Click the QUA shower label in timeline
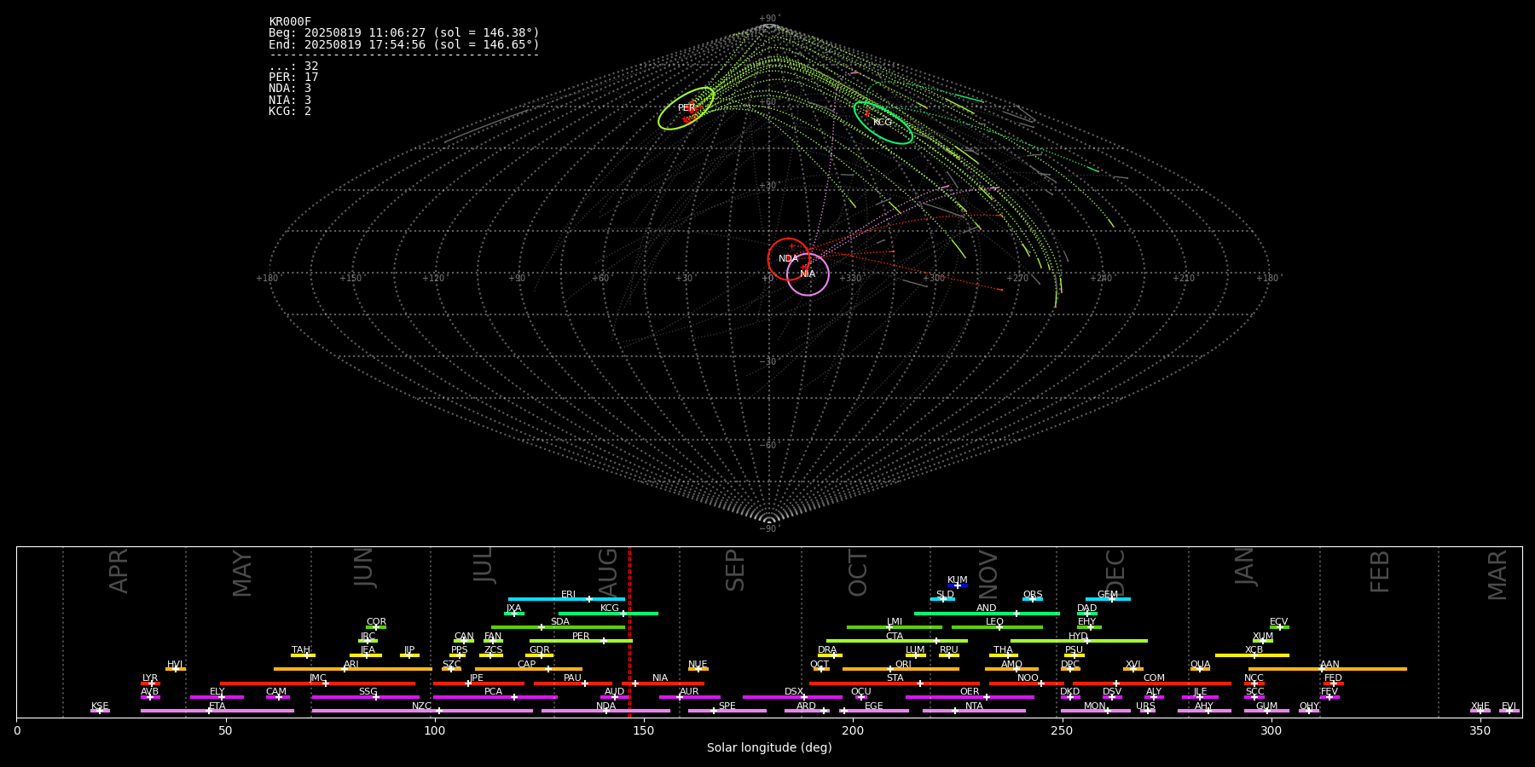 click(1200, 665)
